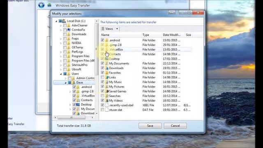
Task: Click the XBEL File type cell
Action: pyautogui.click(x=148, y=105)
